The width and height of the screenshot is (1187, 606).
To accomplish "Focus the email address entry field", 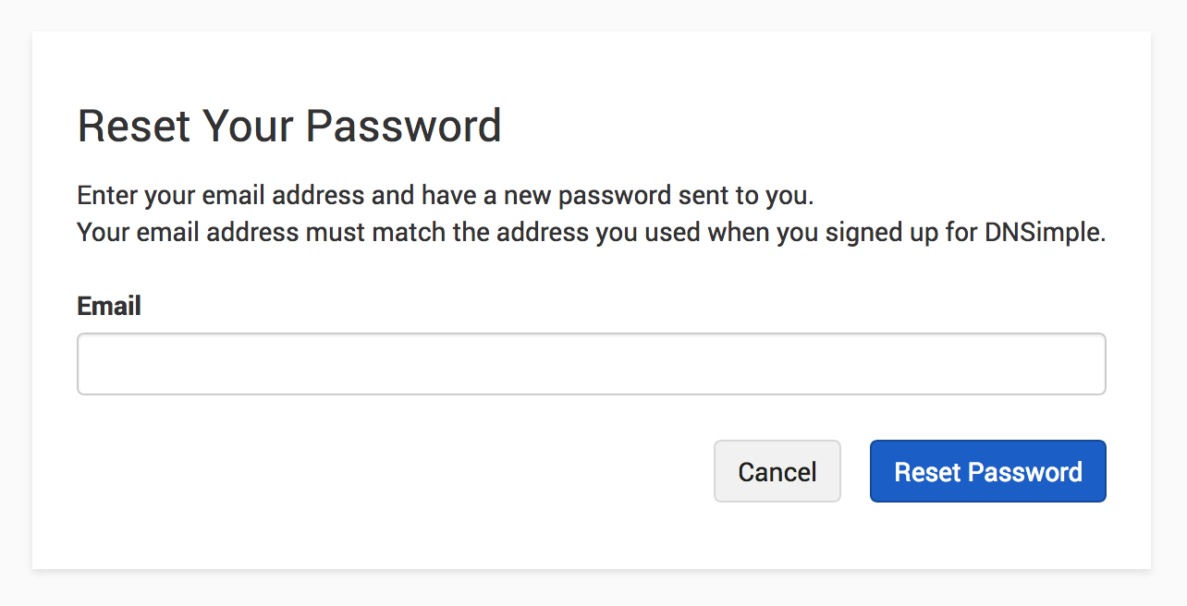I will pos(592,363).
